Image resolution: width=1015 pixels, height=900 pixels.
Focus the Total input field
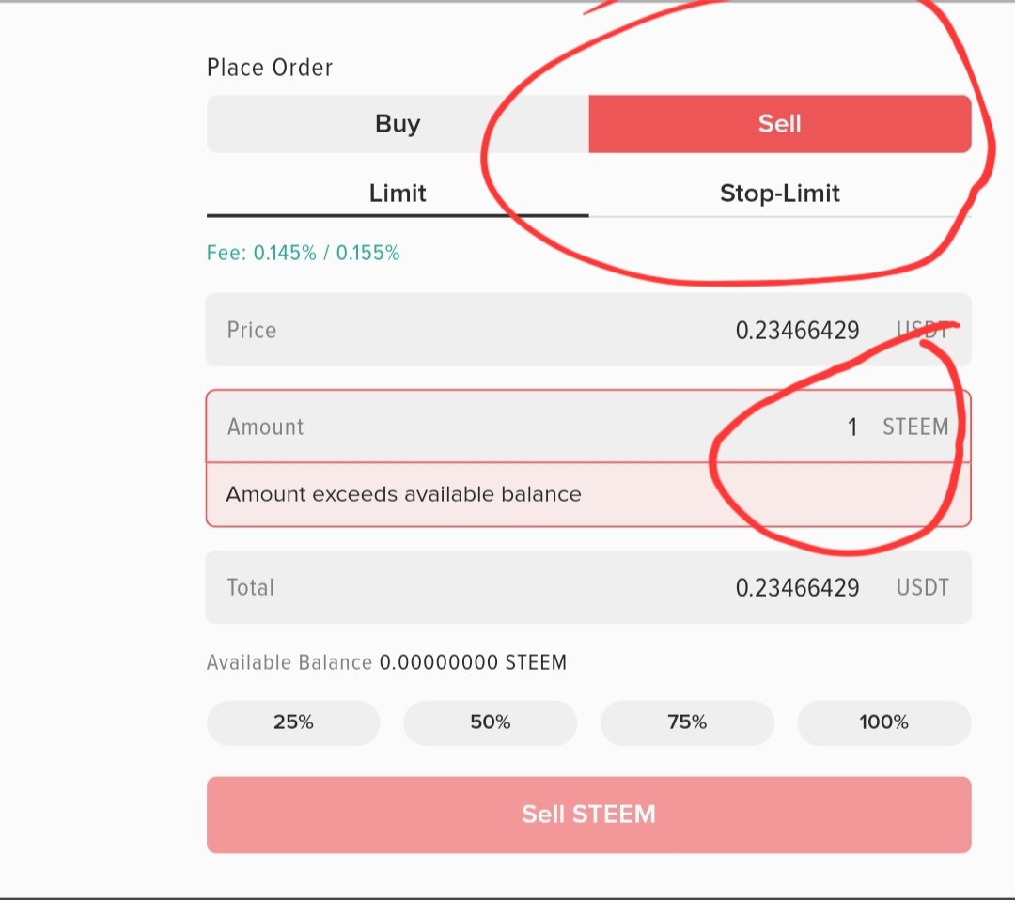588,587
